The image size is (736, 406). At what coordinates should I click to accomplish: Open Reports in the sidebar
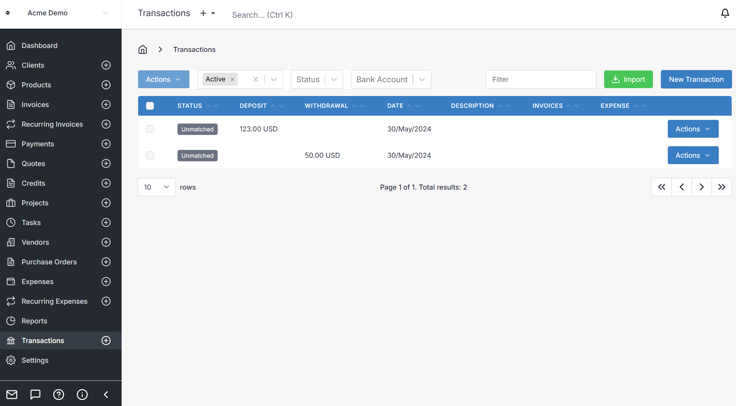(34, 321)
